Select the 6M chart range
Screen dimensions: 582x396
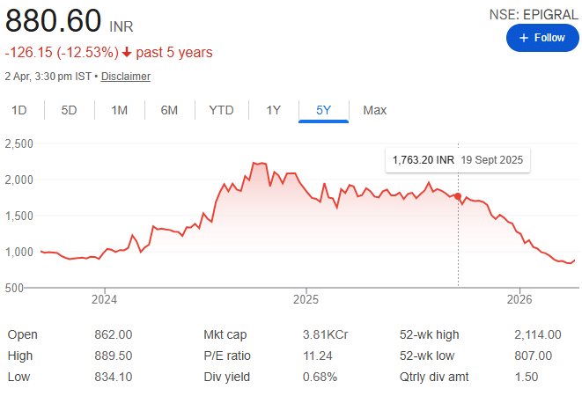(x=169, y=110)
